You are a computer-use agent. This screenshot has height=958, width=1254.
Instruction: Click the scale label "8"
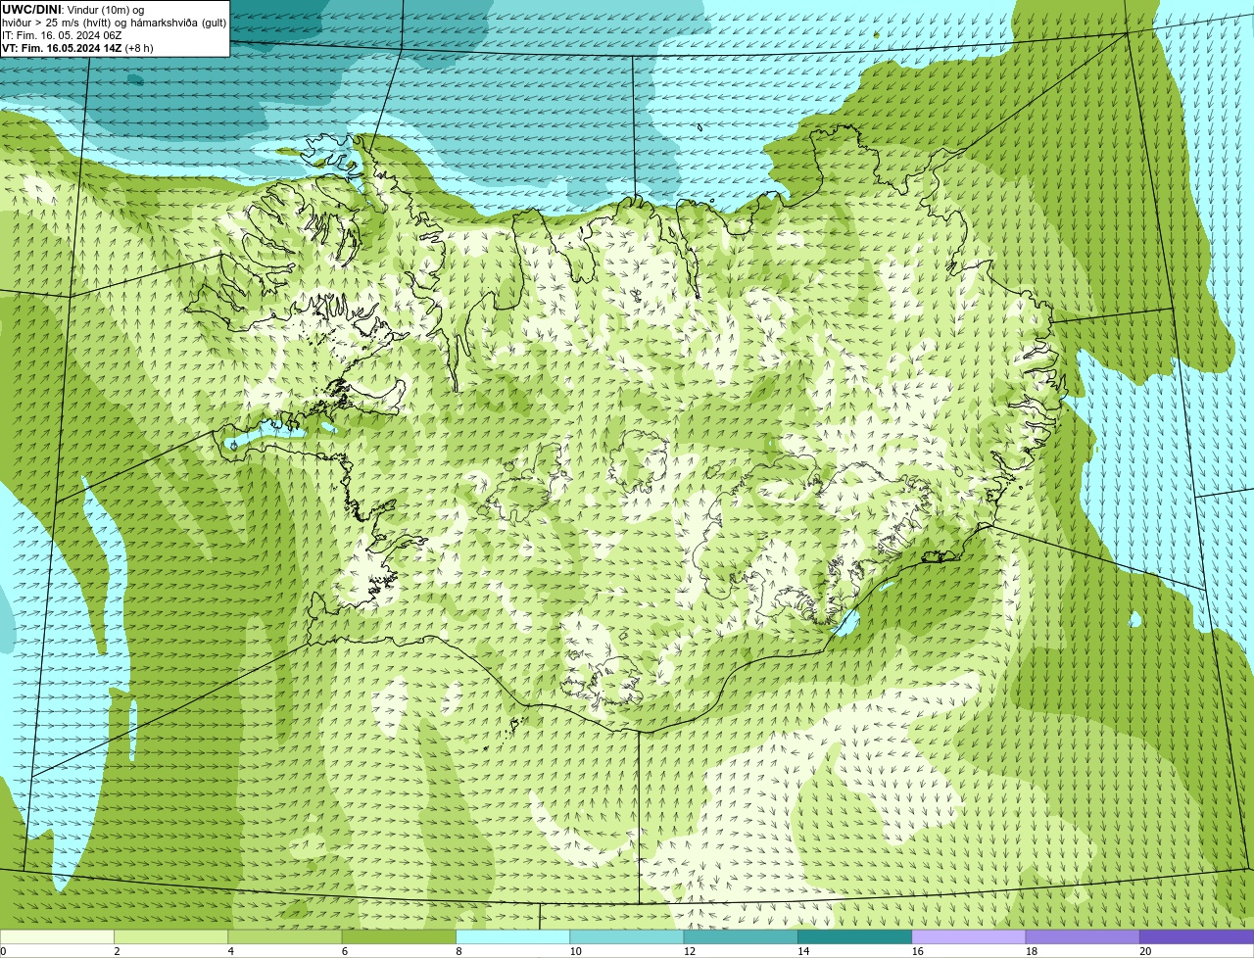point(458,951)
